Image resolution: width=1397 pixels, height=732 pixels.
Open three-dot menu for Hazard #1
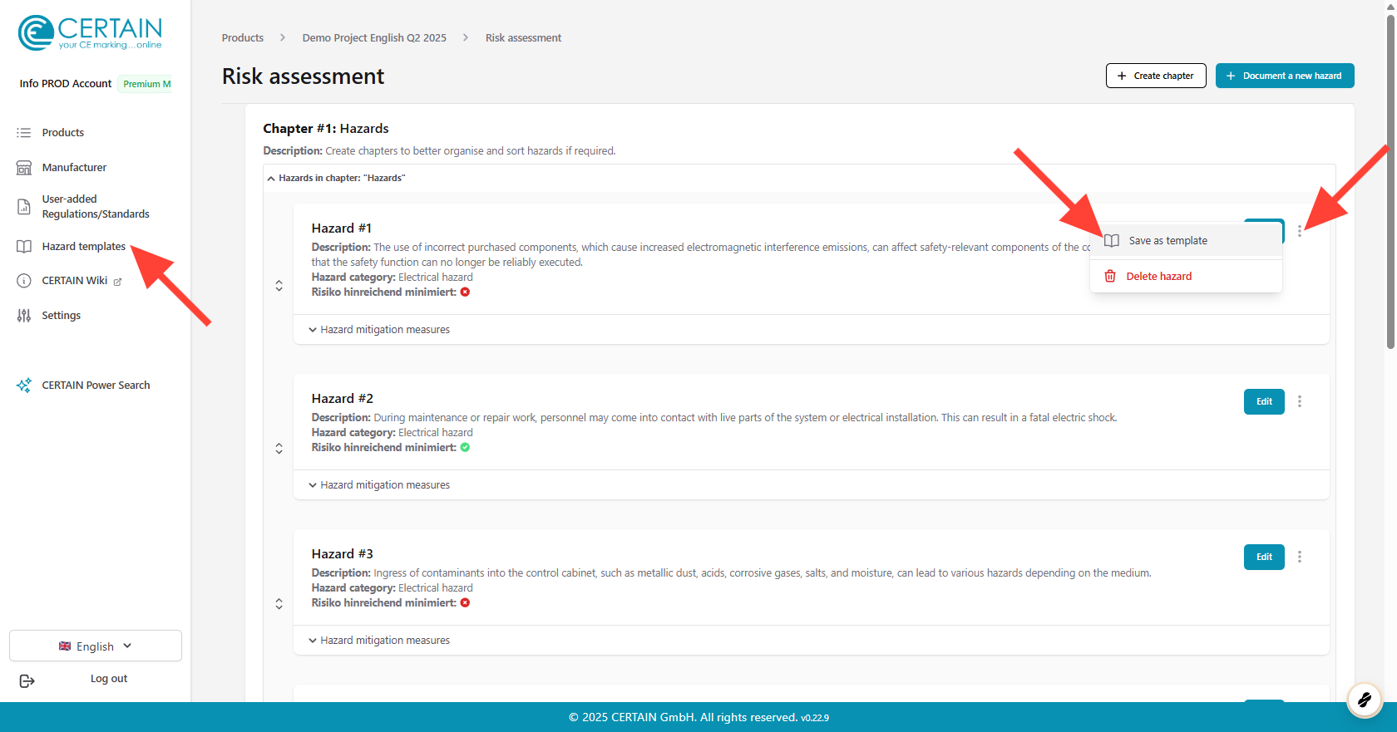tap(1300, 231)
